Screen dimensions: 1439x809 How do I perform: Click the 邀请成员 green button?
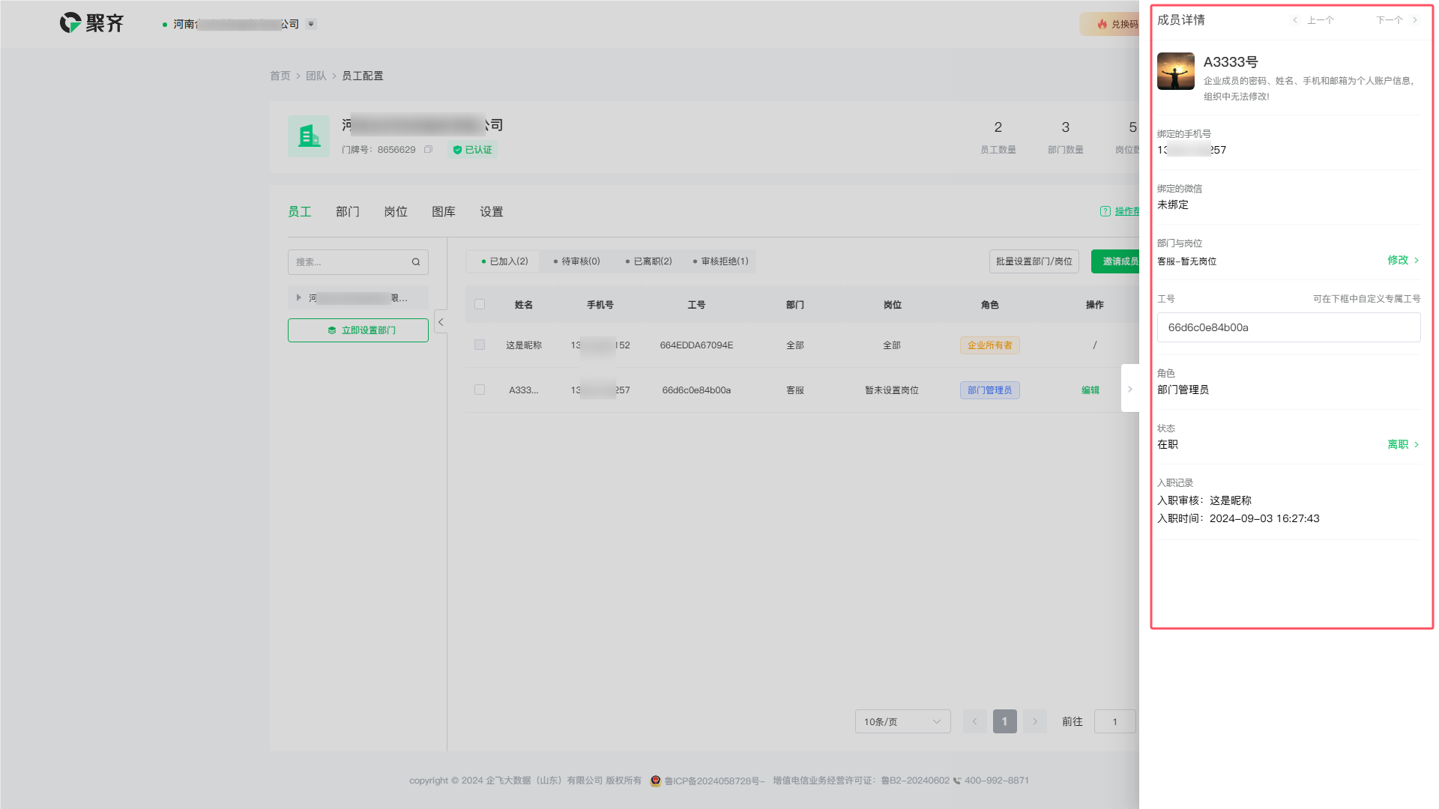click(1117, 261)
